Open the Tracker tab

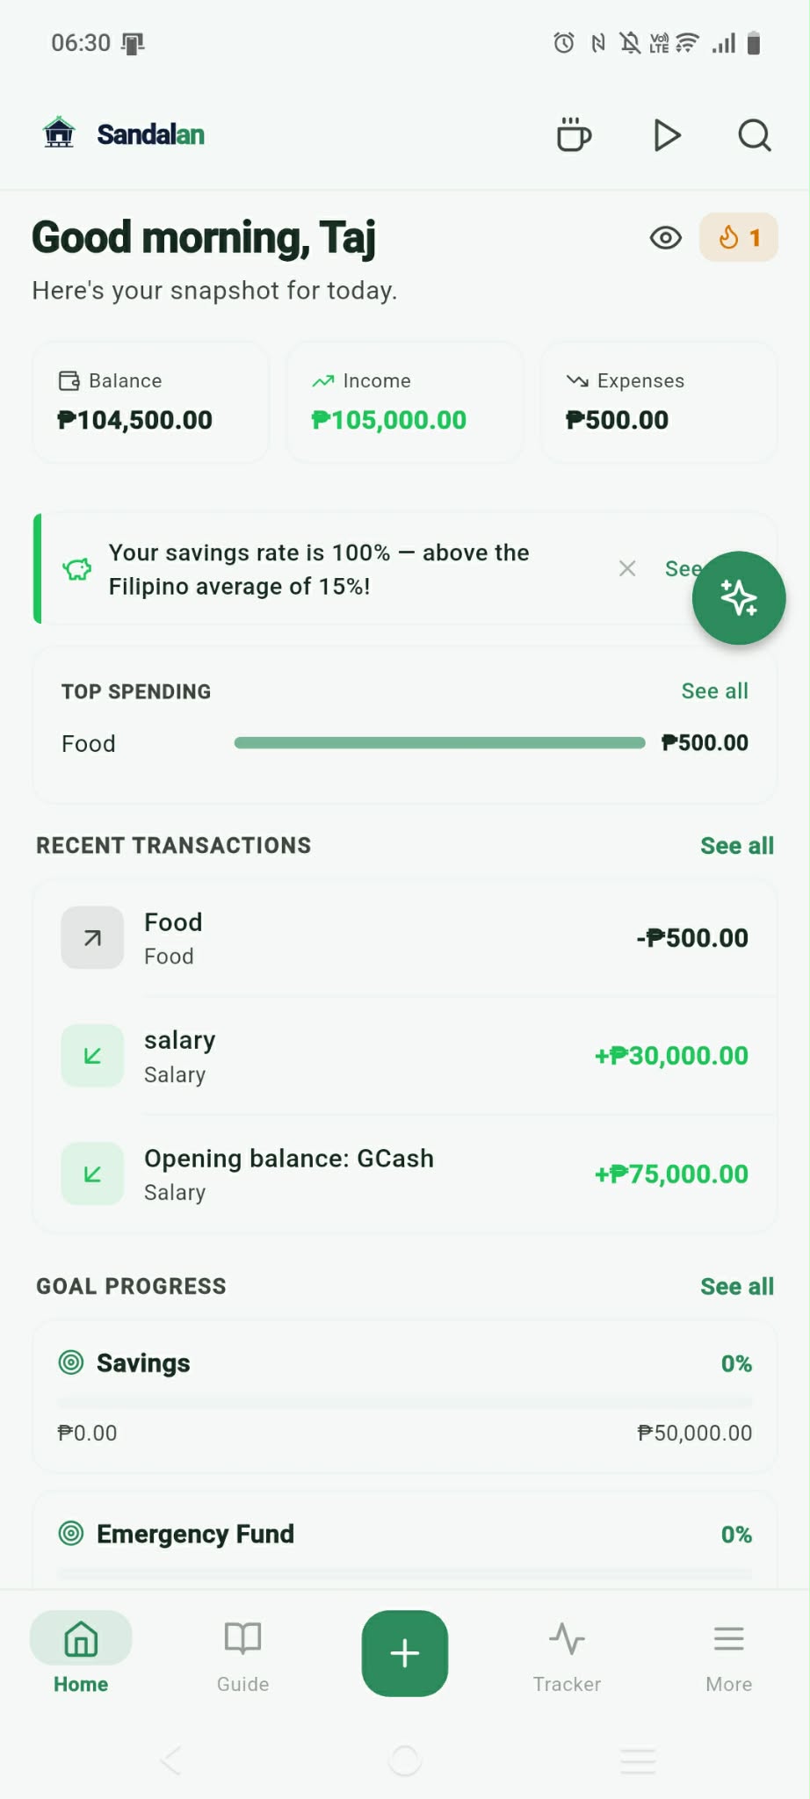click(x=567, y=1655)
